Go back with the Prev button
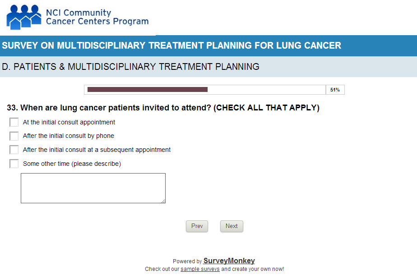This screenshot has height=279, width=417. pos(197,226)
